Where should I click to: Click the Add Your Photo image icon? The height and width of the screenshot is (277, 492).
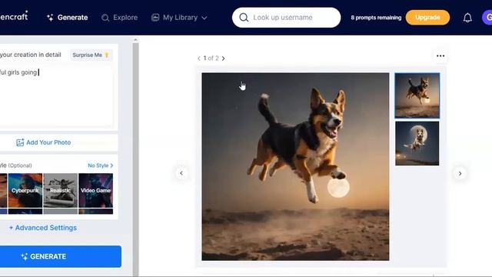pyautogui.click(x=20, y=142)
